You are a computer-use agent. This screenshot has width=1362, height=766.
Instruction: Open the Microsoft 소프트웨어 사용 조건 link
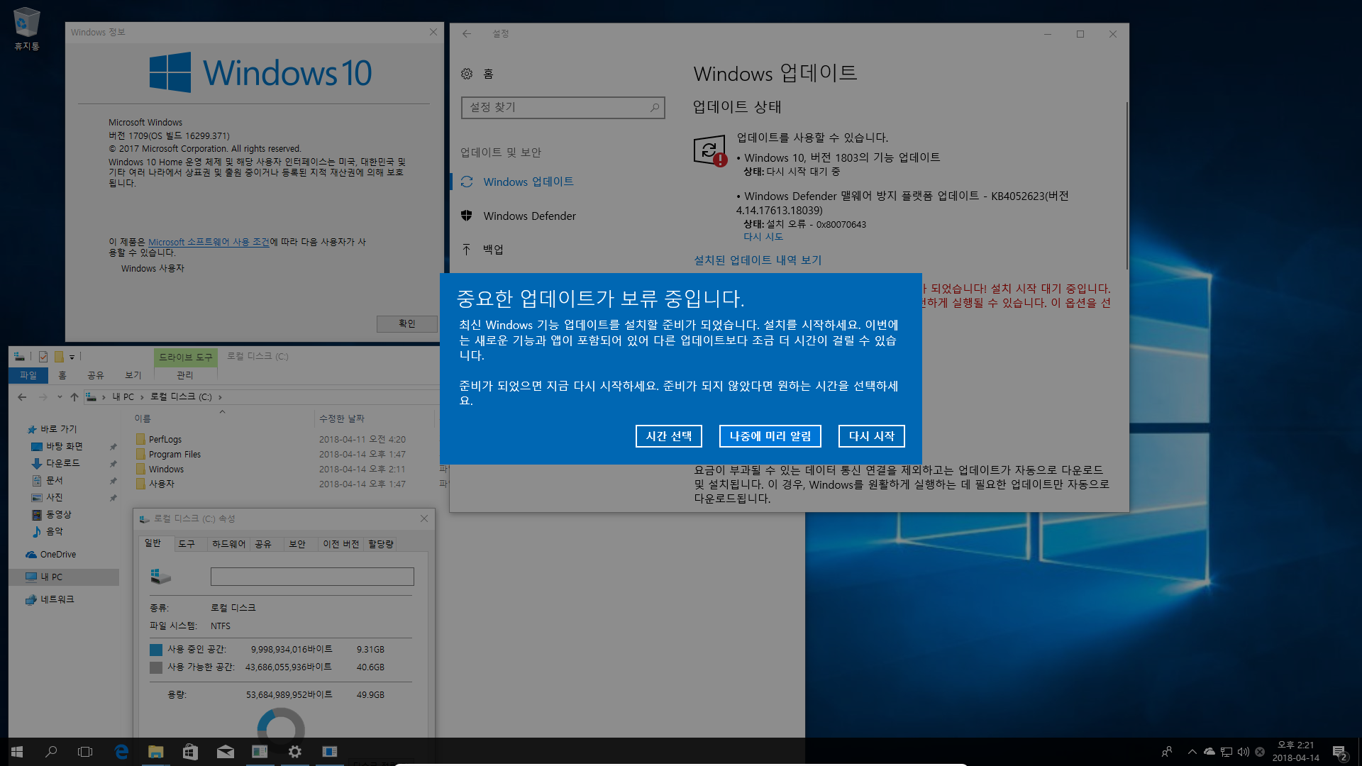209,242
